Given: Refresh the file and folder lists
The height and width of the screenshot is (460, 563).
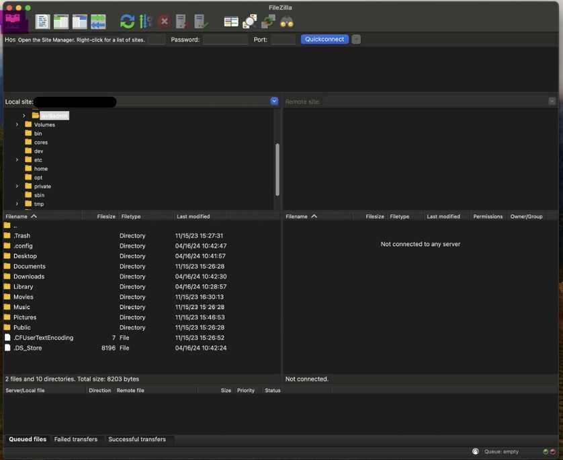Looking at the screenshot, I should 127,22.
